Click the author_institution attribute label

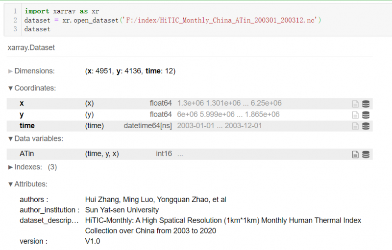[49, 210]
